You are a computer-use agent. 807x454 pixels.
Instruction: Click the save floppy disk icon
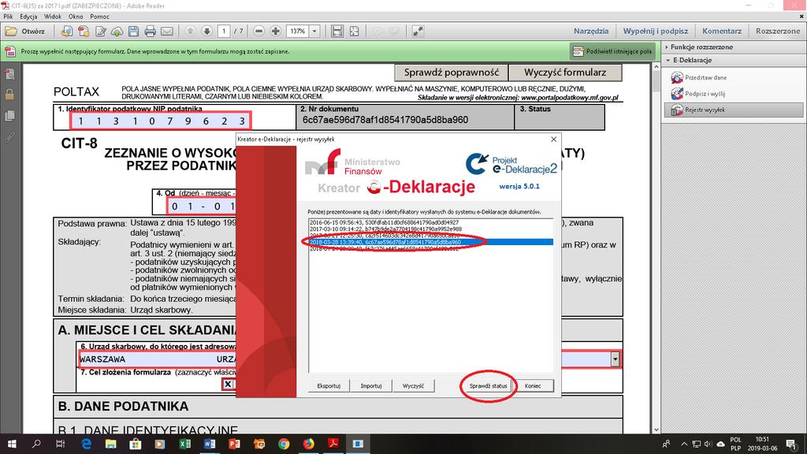pyautogui.click(x=133, y=32)
